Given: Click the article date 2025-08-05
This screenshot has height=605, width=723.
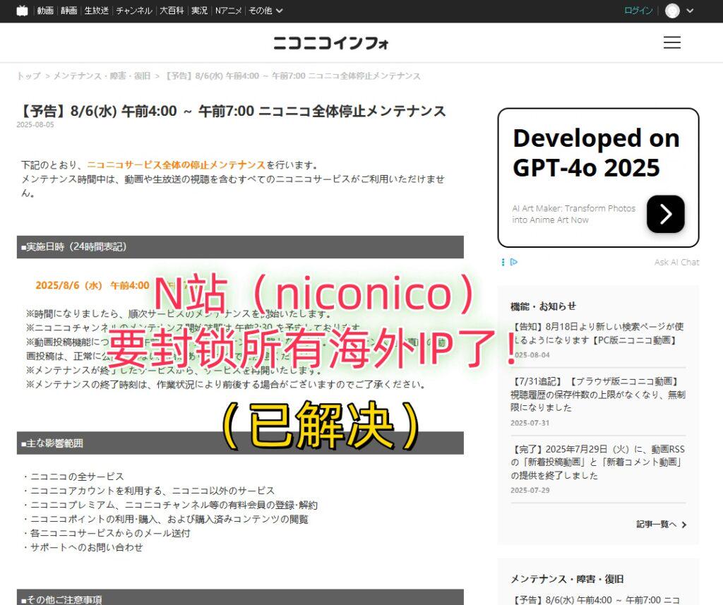Looking at the screenshot, I should coord(35,124).
